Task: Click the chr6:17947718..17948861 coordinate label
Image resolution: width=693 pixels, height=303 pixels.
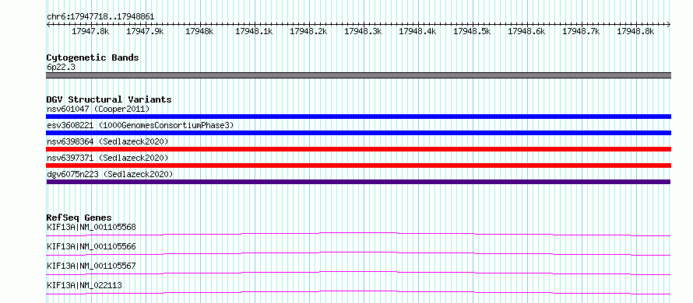Action: pos(100,17)
